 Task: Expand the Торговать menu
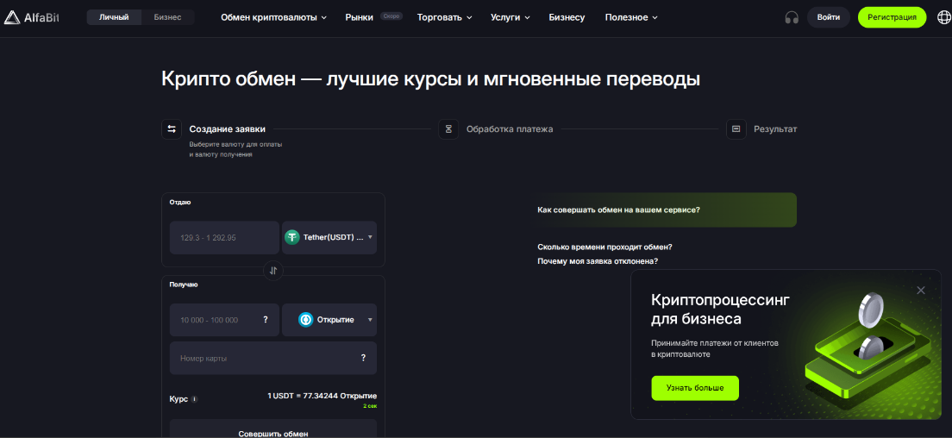pos(444,17)
